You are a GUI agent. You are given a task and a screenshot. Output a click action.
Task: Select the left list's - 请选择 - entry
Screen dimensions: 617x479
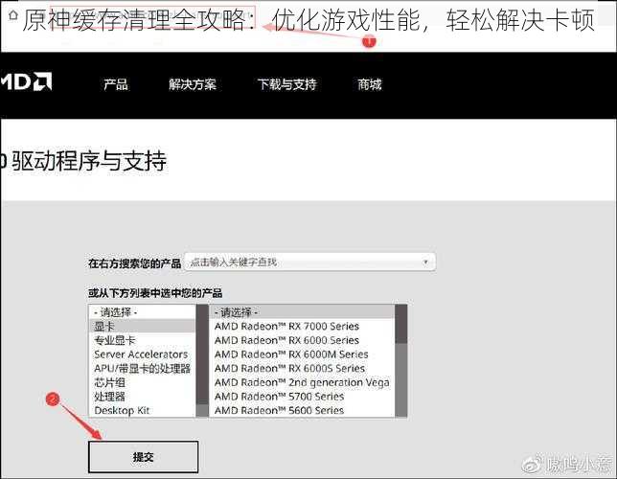pyautogui.click(x=142, y=312)
